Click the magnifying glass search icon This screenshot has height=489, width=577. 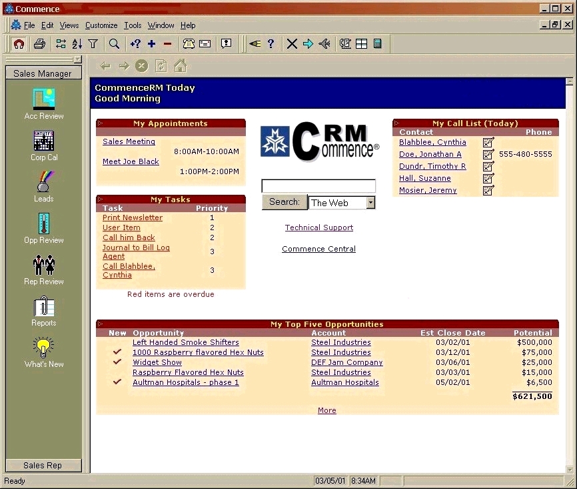(114, 44)
